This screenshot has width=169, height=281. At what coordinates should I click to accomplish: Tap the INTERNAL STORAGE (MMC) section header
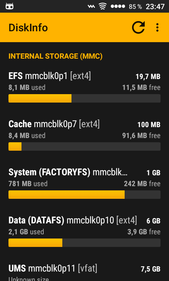tap(56, 56)
